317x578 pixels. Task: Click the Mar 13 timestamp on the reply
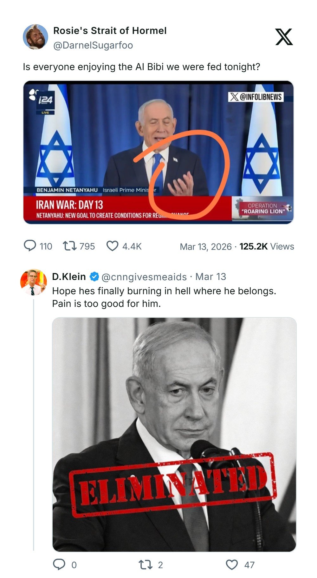click(x=210, y=276)
